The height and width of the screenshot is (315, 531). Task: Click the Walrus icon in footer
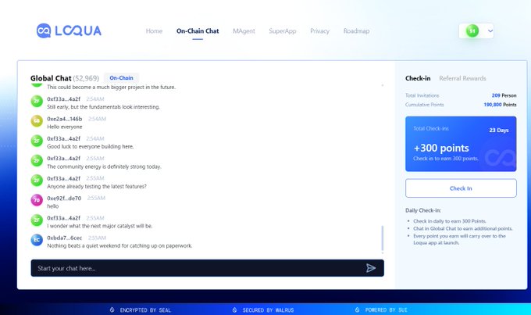coord(235,310)
